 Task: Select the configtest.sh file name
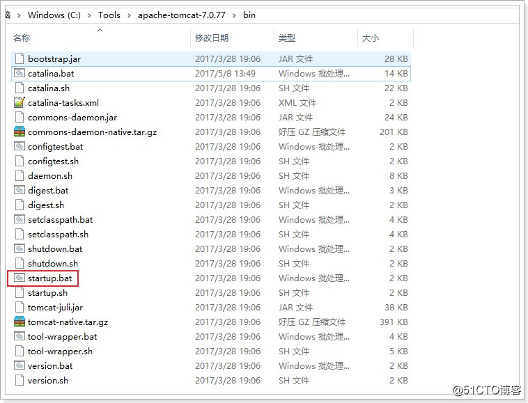coord(53,161)
